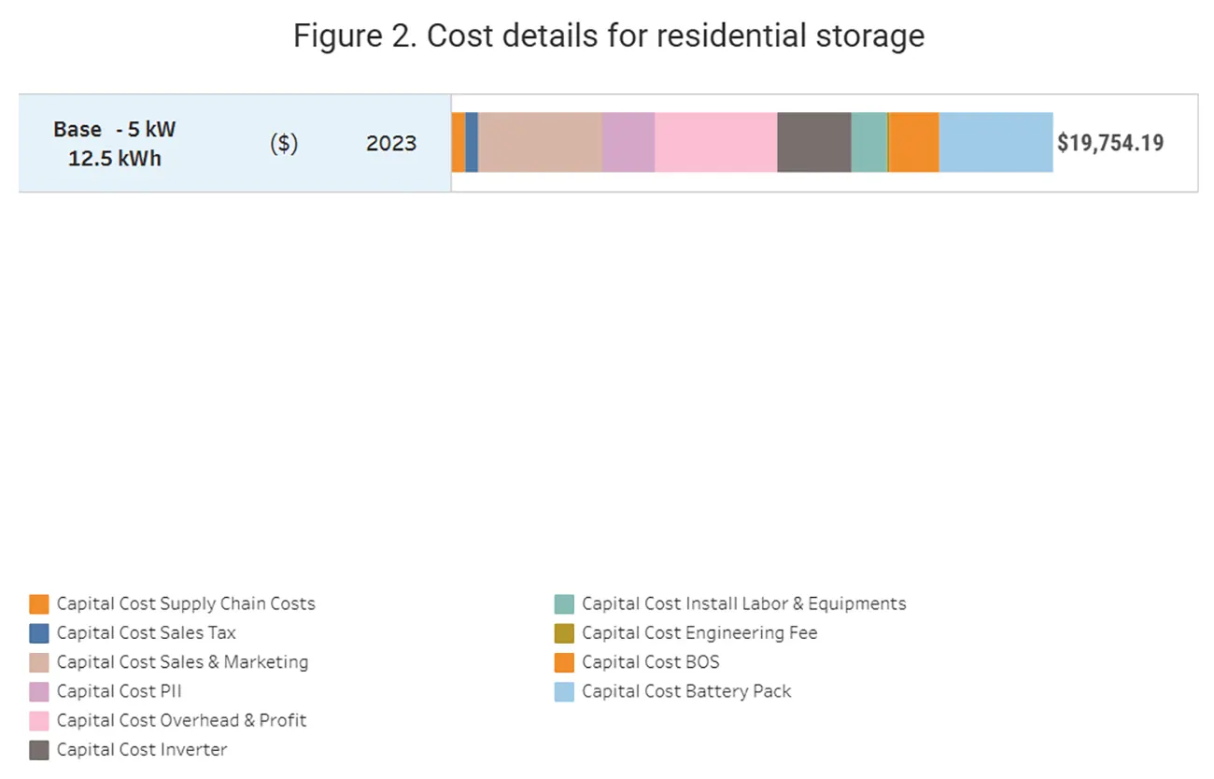Select the Capital Cost PII legend icon
Image resolution: width=1214 pixels, height=779 pixels.
(x=39, y=691)
